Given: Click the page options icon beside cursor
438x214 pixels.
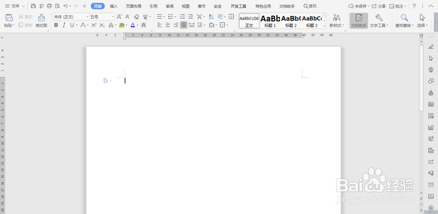Looking at the screenshot, I should pos(106,80).
